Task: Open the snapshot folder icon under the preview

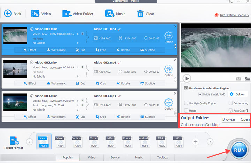Action: [247, 79]
